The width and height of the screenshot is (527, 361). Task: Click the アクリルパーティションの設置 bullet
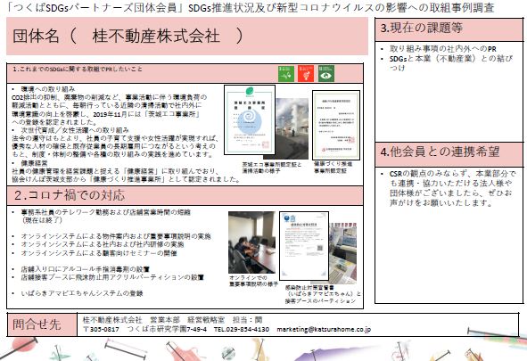click(x=112, y=277)
